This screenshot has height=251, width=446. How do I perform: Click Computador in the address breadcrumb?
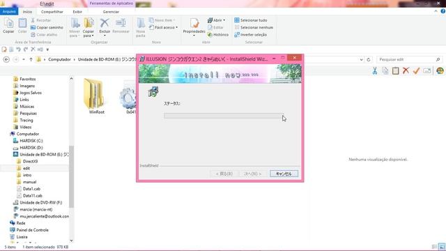59,59
